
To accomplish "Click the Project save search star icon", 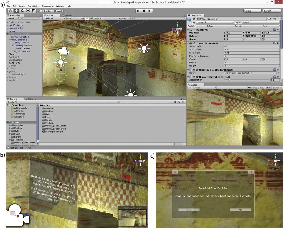I will pos(183,102).
